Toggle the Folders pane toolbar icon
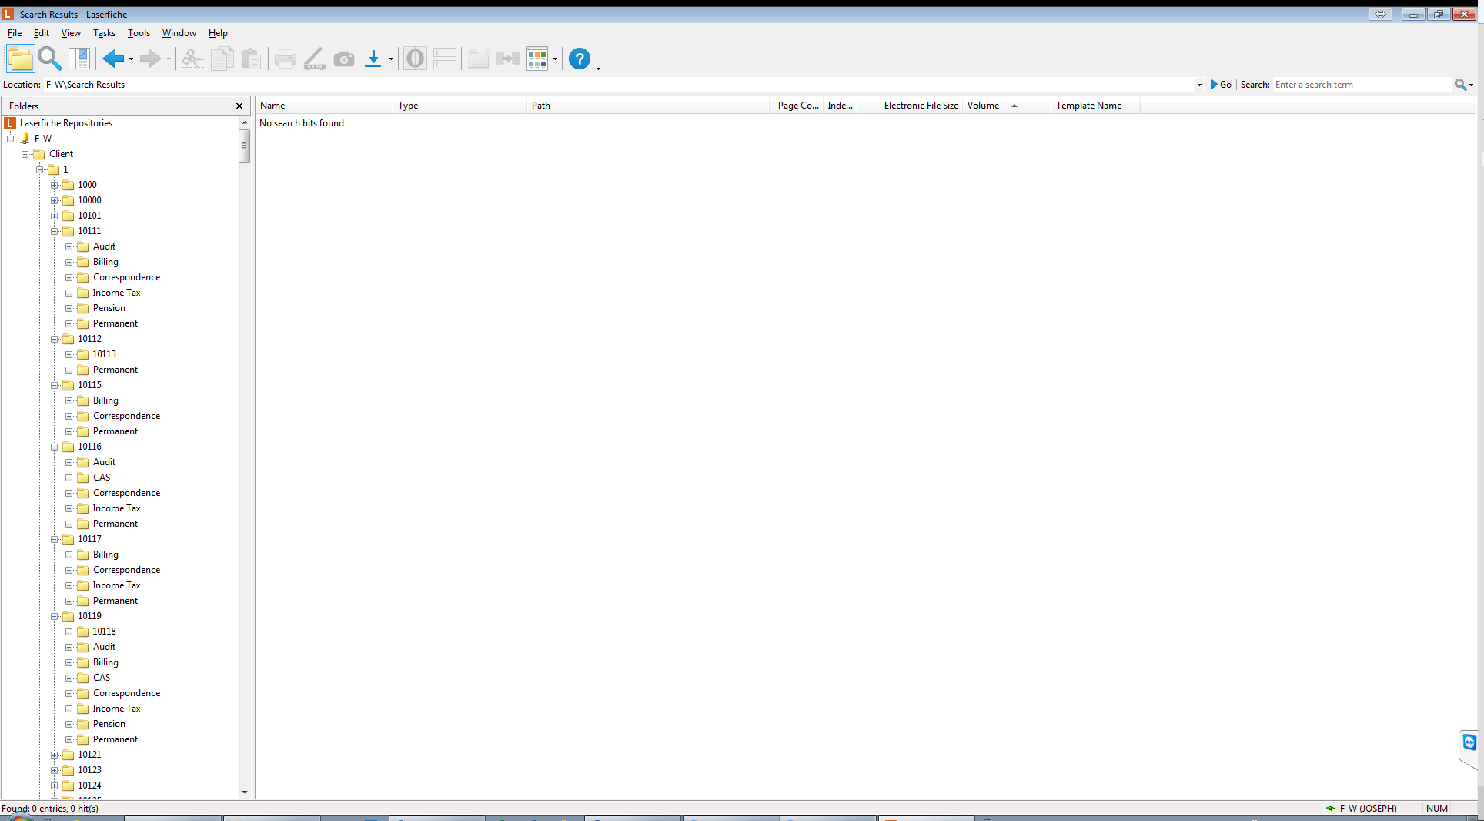The image size is (1484, 821). click(20, 59)
